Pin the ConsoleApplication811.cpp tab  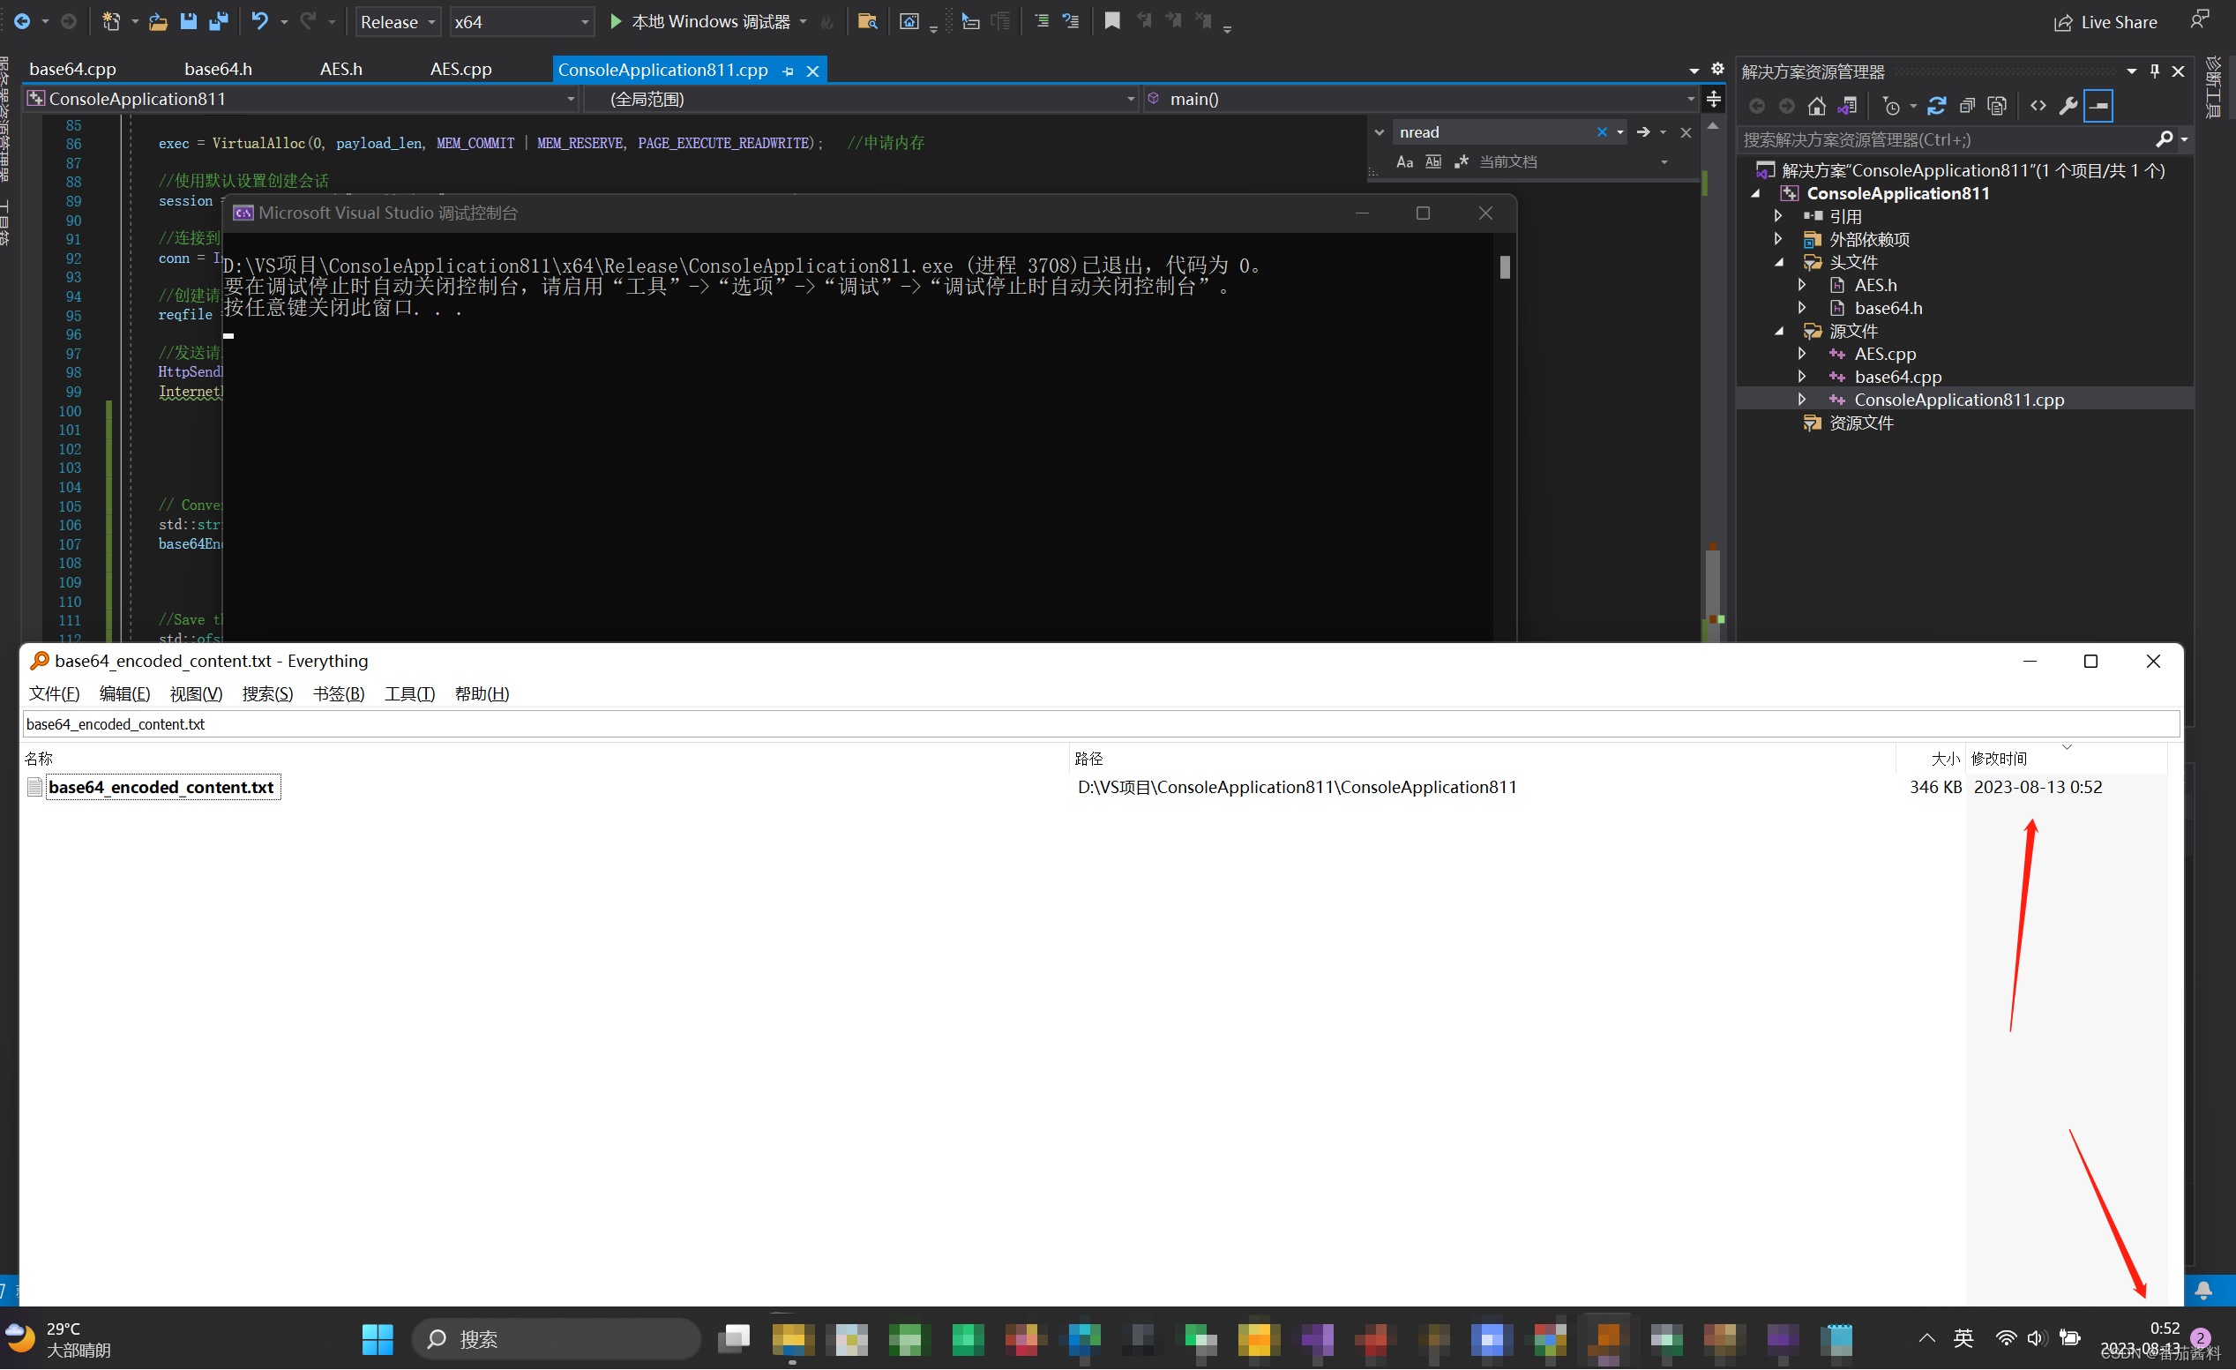tap(789, 71)
